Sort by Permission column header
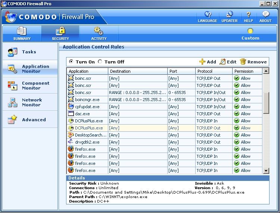Image resolution: width=280 pixels, height=213 pixels. 247,71
